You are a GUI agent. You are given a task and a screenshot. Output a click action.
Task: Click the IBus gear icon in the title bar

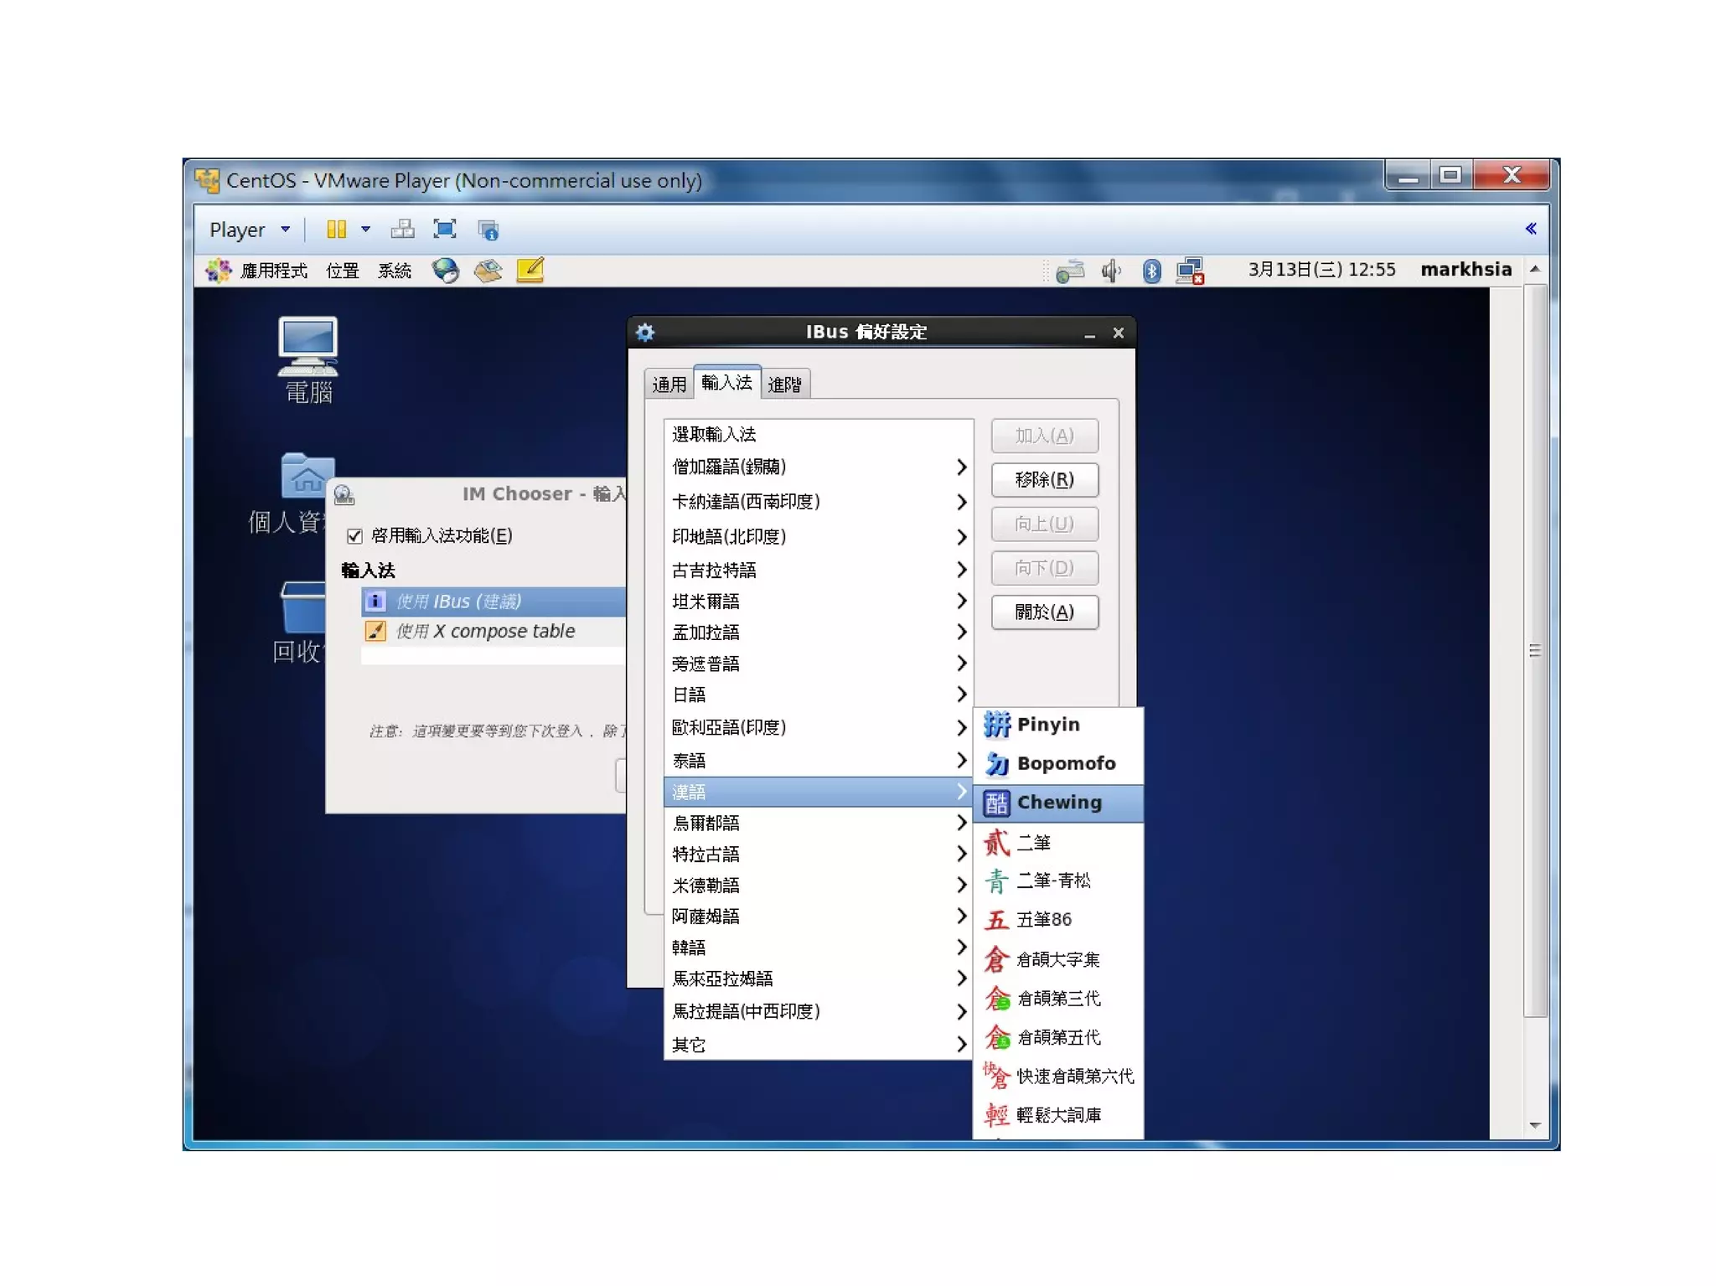pyautogui.click(x=645, y=333)
